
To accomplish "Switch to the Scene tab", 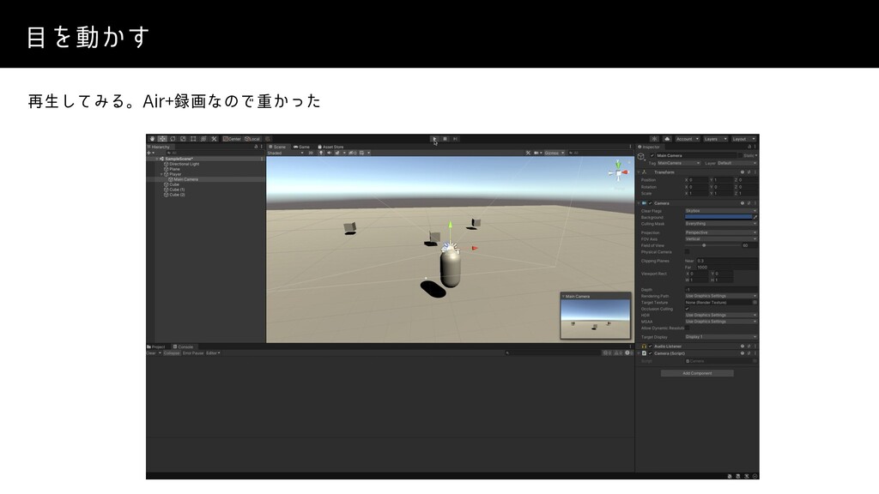I will click(277, 147).
